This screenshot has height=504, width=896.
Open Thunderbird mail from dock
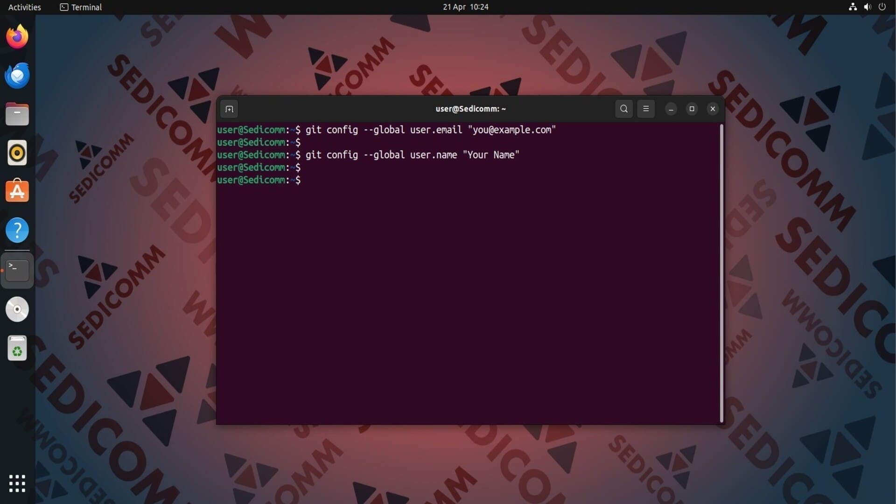pyautogui.click(x=17, y=76)
